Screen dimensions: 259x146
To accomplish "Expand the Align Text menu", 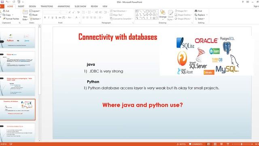I will pyautogui.click(x=117, y=15).
